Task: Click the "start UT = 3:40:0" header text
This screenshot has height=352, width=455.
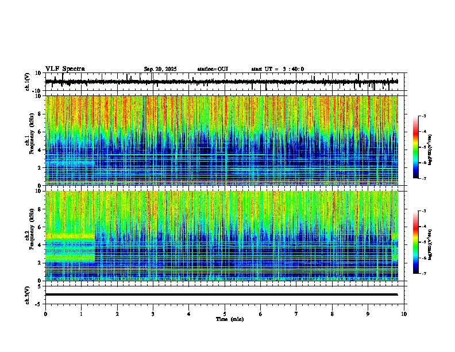Action: coord(277,69)
